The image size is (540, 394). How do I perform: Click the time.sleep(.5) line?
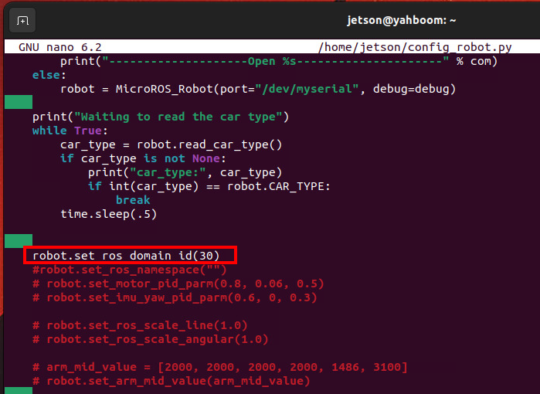click(x=108, y=214)
